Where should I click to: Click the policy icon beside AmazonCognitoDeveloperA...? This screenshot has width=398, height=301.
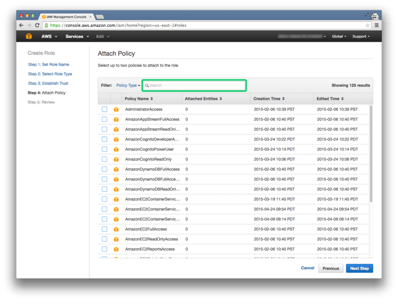click(116, 139)
